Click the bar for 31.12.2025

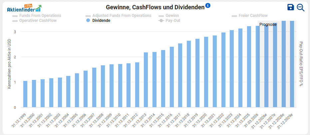pyautogui.click(x=249, y=67)
